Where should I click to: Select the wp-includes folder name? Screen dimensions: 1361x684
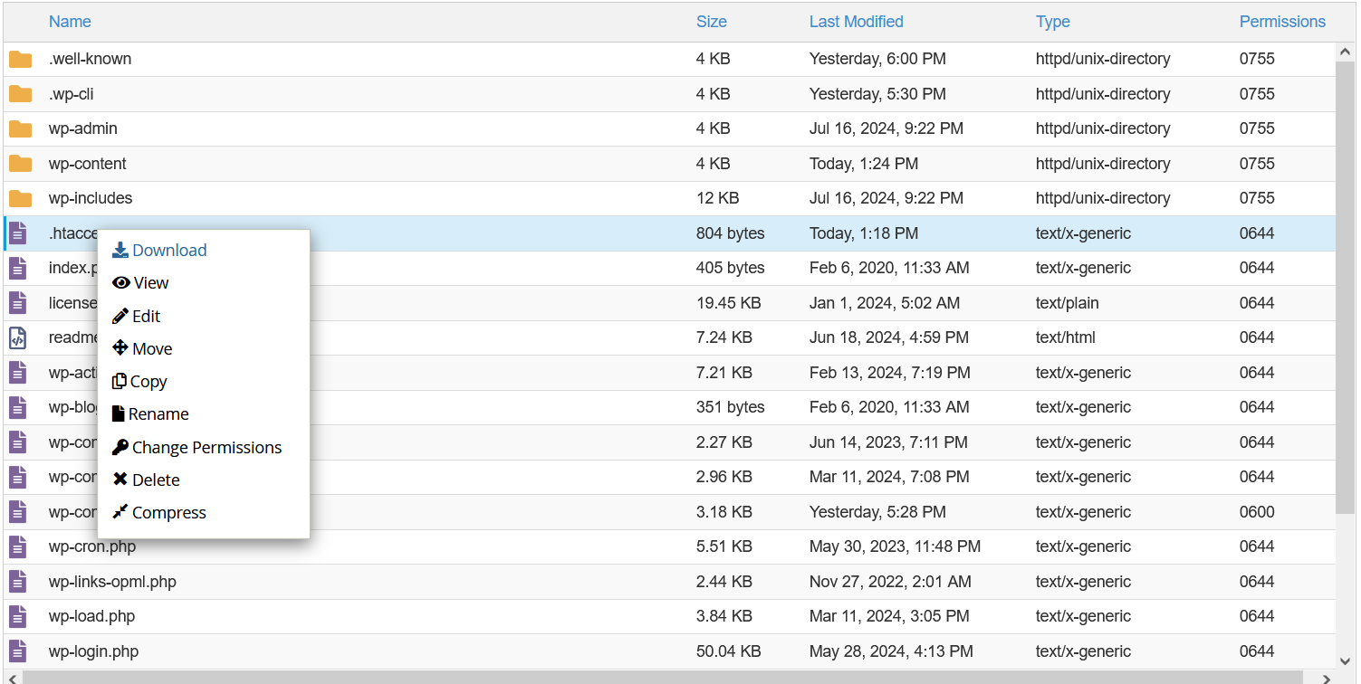point(91,199)
